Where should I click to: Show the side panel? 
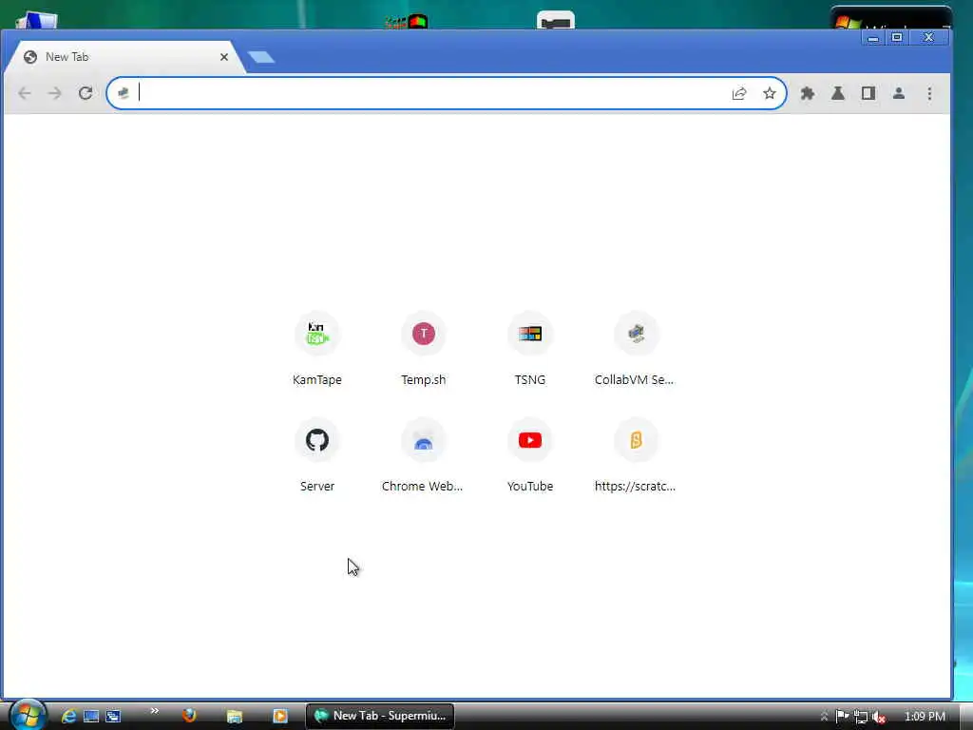868,93
